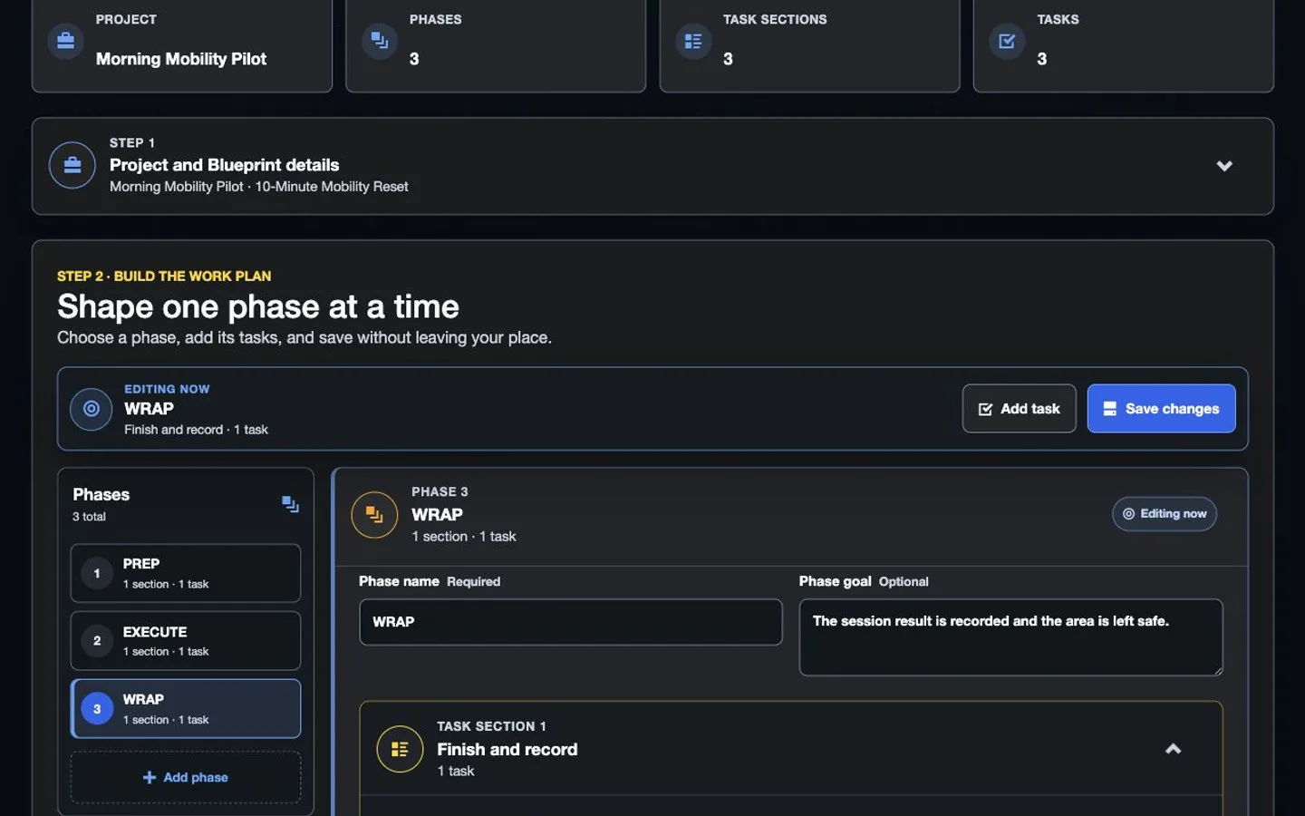Click the Morning Mobility Pilot project name
Image resolution: width=1305 pixels, height=816 pixels.
(x=181, y=59)
